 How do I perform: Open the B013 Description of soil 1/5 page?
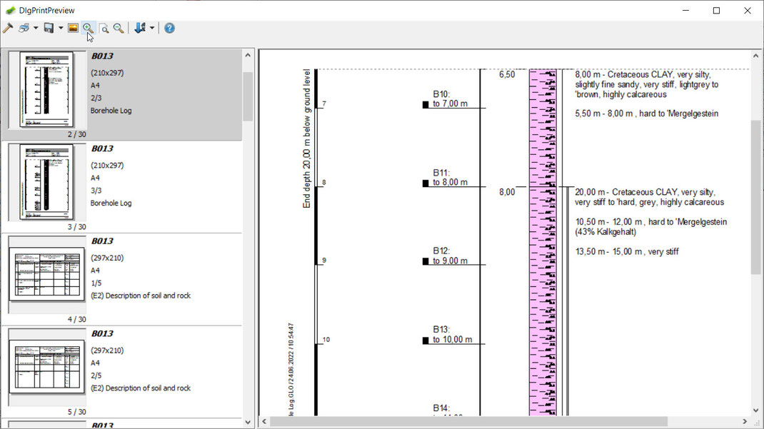[122, 280]
